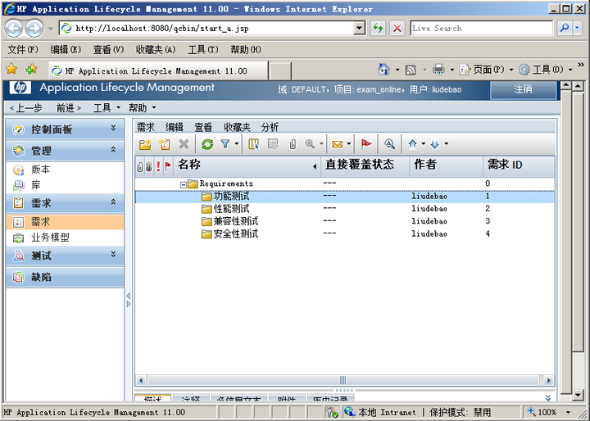The height and width of the screenshot is (421, 590).
Task: Click the magnifier zoom icon in toolbar
Action: [x=310, y=143]
